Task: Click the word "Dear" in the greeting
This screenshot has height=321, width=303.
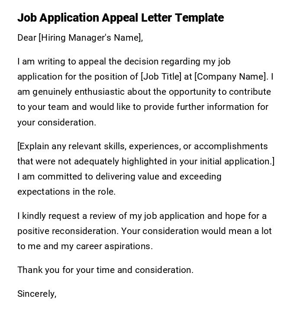Action: (27, 38)
